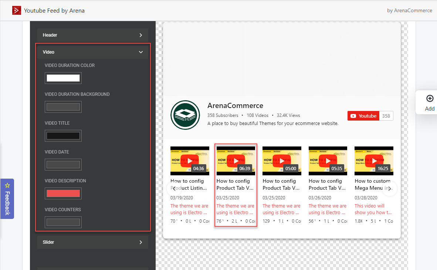Image resolution: width=437 pixels, height=270 pixels.
Task: Click the 03/26/2020 video date
Action: 320,198
